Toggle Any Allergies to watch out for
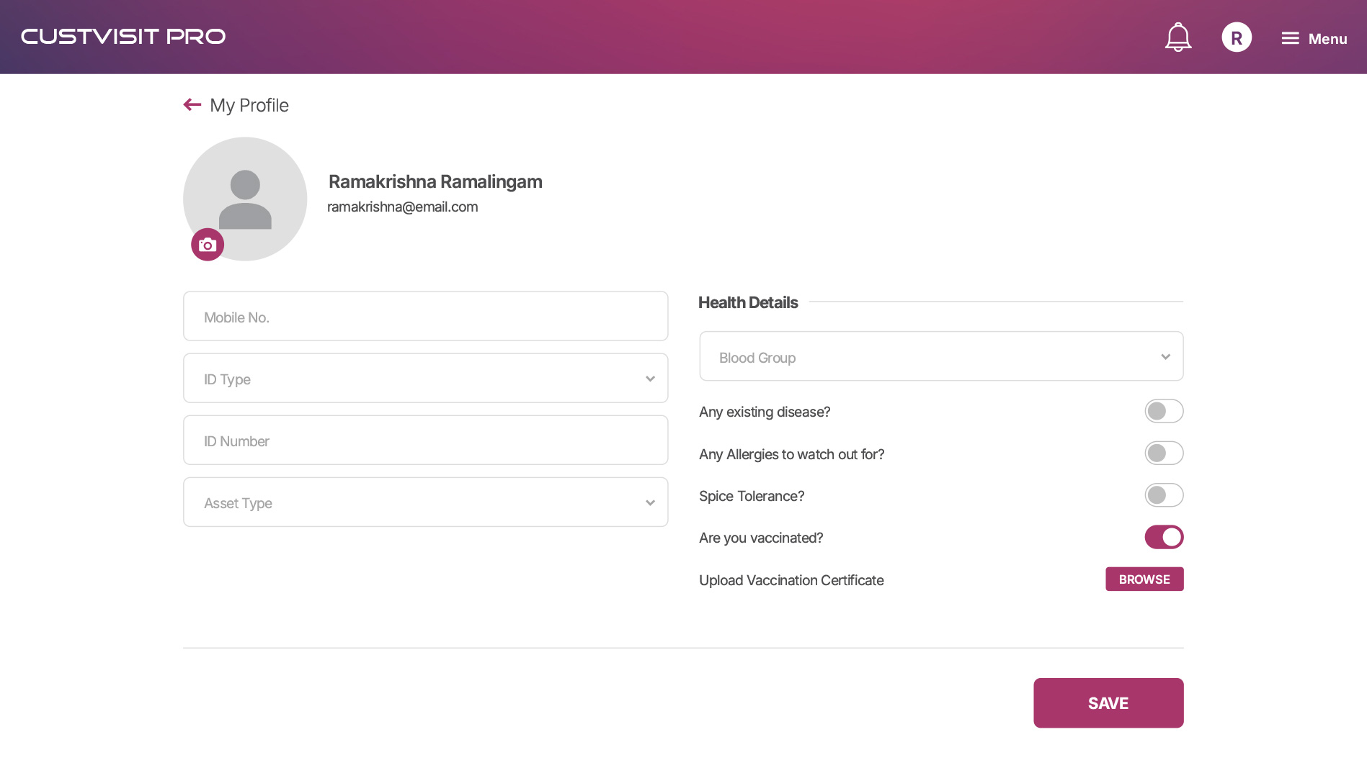Screen dimensions: 1367x768 pos(1163,453)
